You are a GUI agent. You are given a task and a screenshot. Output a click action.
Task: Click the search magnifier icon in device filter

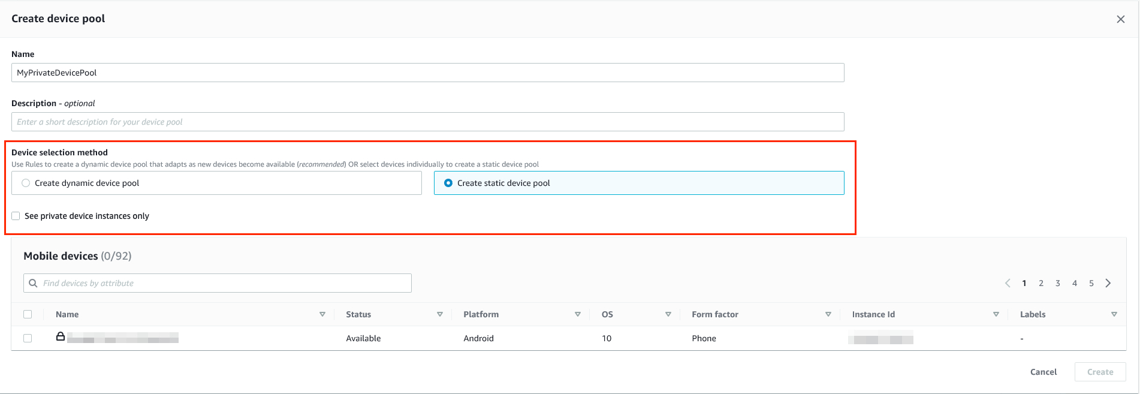tap(33, 283)
